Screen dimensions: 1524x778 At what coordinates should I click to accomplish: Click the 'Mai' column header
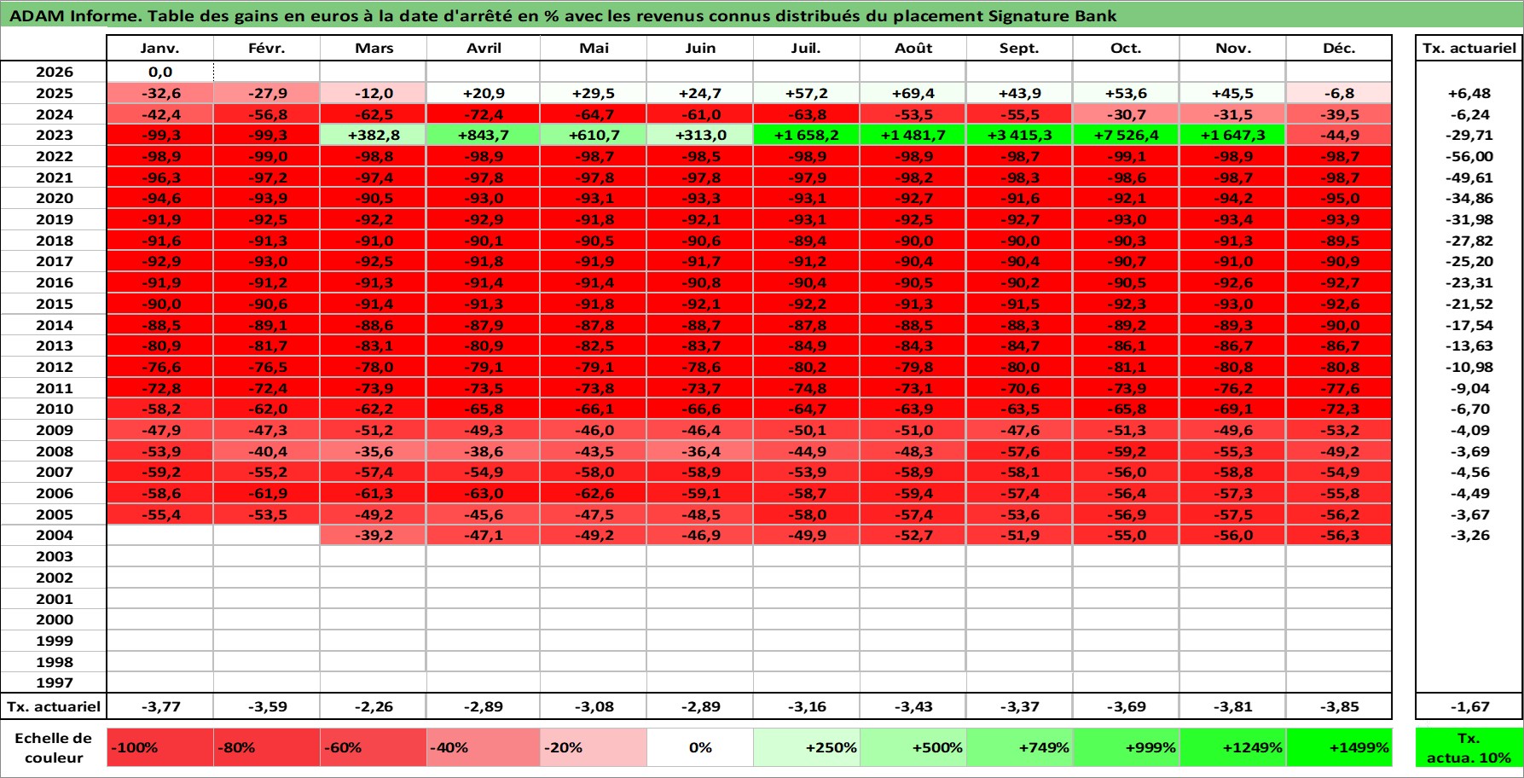click(x=594, y=48)
